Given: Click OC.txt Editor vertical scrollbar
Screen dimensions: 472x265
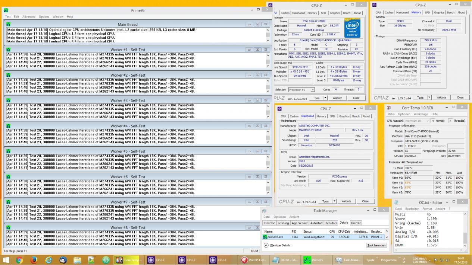Looking at the screenshot, I should coord(465,230).
